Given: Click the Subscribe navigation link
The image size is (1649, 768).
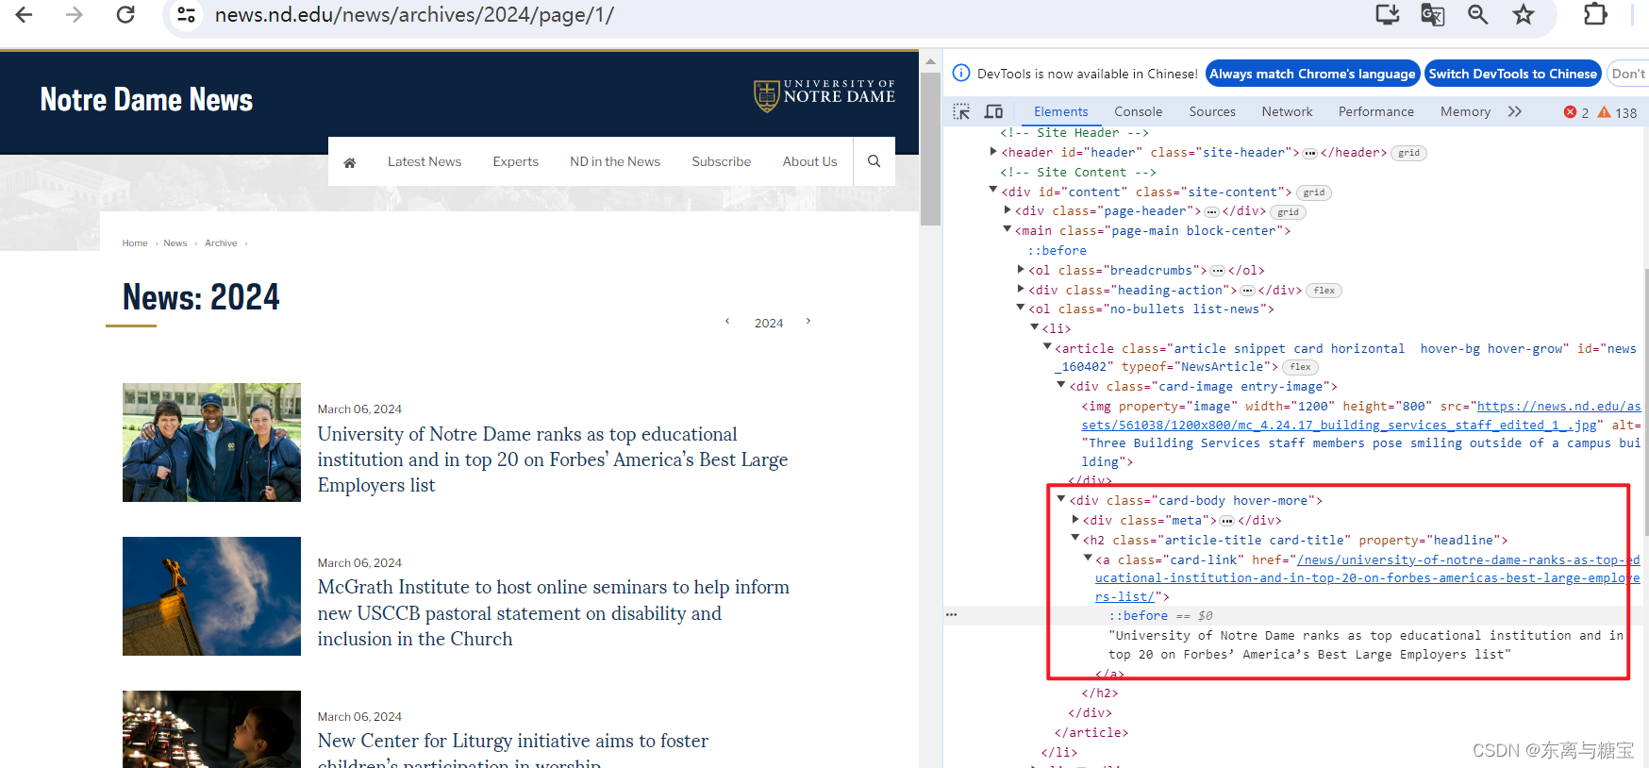Looking at the screenshot, I should [x=722, y=161].
